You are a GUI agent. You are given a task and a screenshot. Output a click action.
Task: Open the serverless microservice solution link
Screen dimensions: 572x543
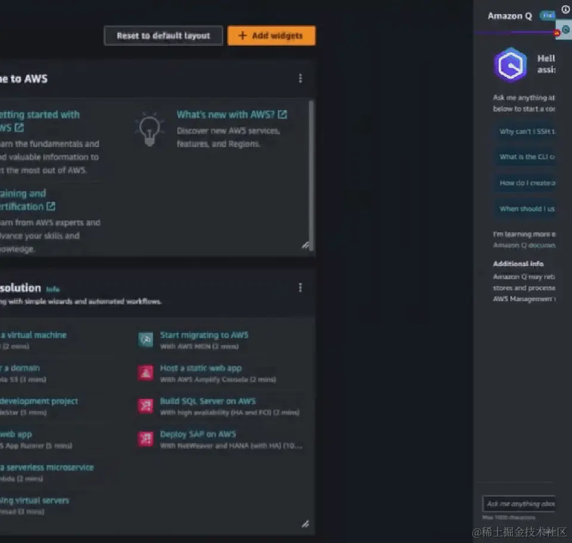tap(46, 467)
